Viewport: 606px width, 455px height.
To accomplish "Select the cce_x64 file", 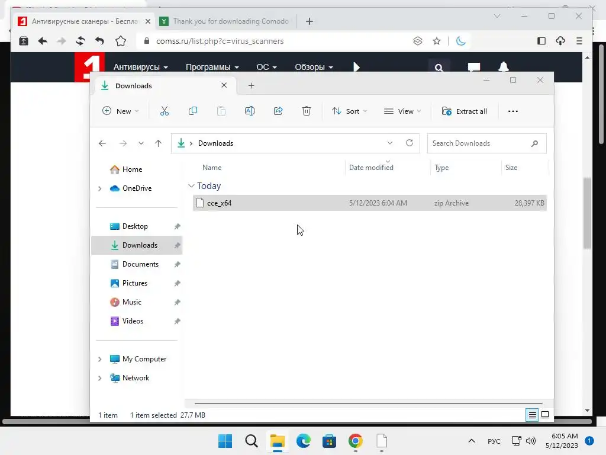I will click(x=369, y=203).
